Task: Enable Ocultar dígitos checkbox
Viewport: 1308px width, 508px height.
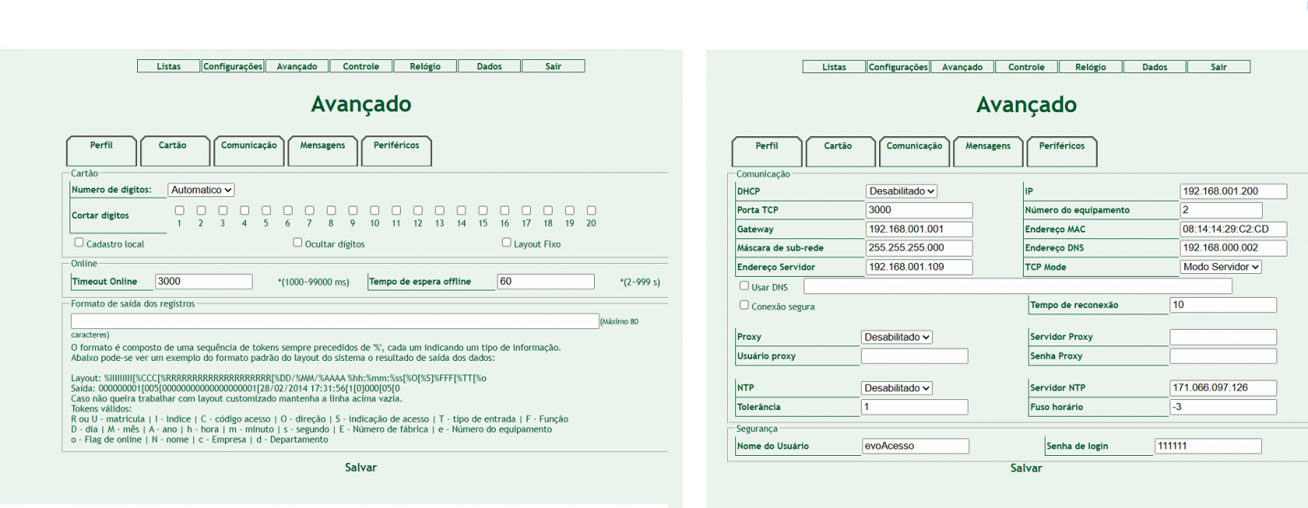Action: pyautogui.click(x=297, y=243)
